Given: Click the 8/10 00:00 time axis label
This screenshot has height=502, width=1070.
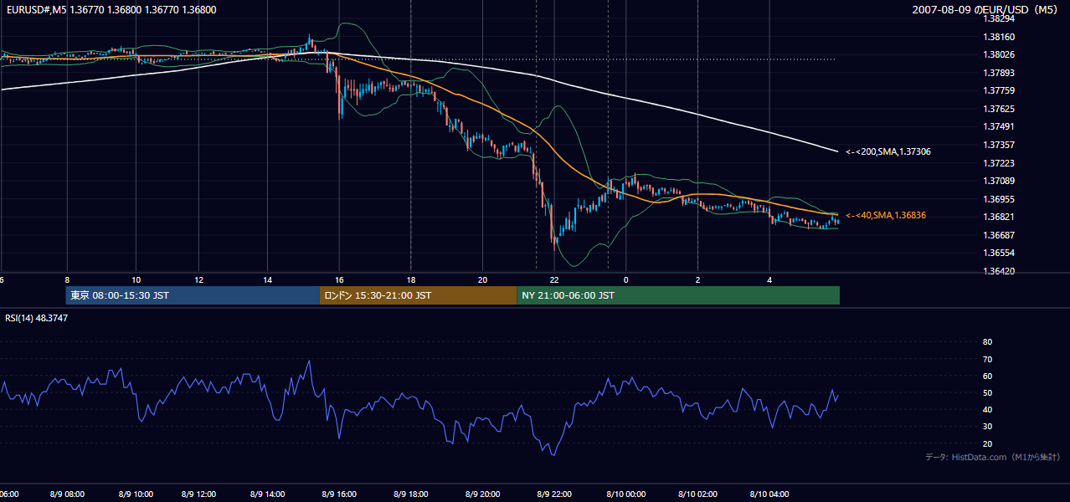Looking at the screenshot, I should (626, 494).
